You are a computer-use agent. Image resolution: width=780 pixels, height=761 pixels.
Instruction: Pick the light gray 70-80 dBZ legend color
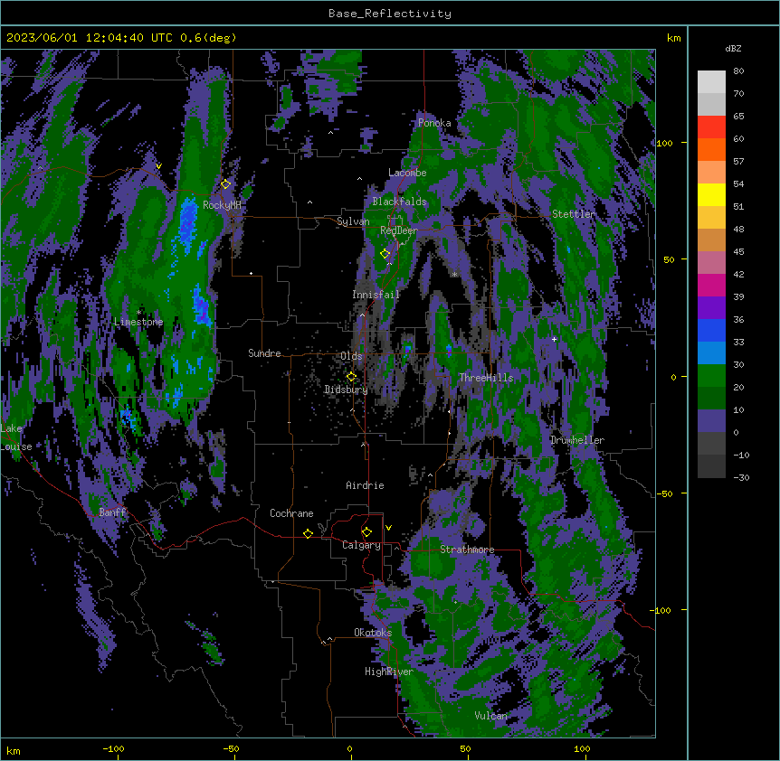[711, 82]
